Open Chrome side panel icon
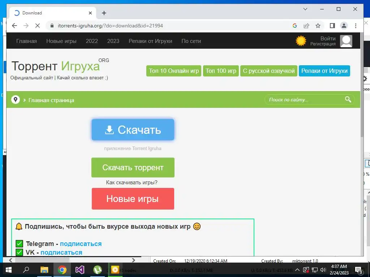Screen dimensions: 370x277 pyautogui.click(x=332, y=26)
